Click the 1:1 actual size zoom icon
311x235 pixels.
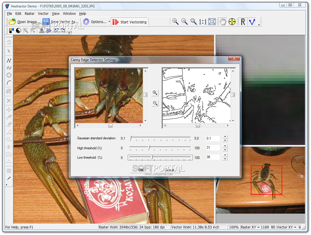click(x=203, y=22)
